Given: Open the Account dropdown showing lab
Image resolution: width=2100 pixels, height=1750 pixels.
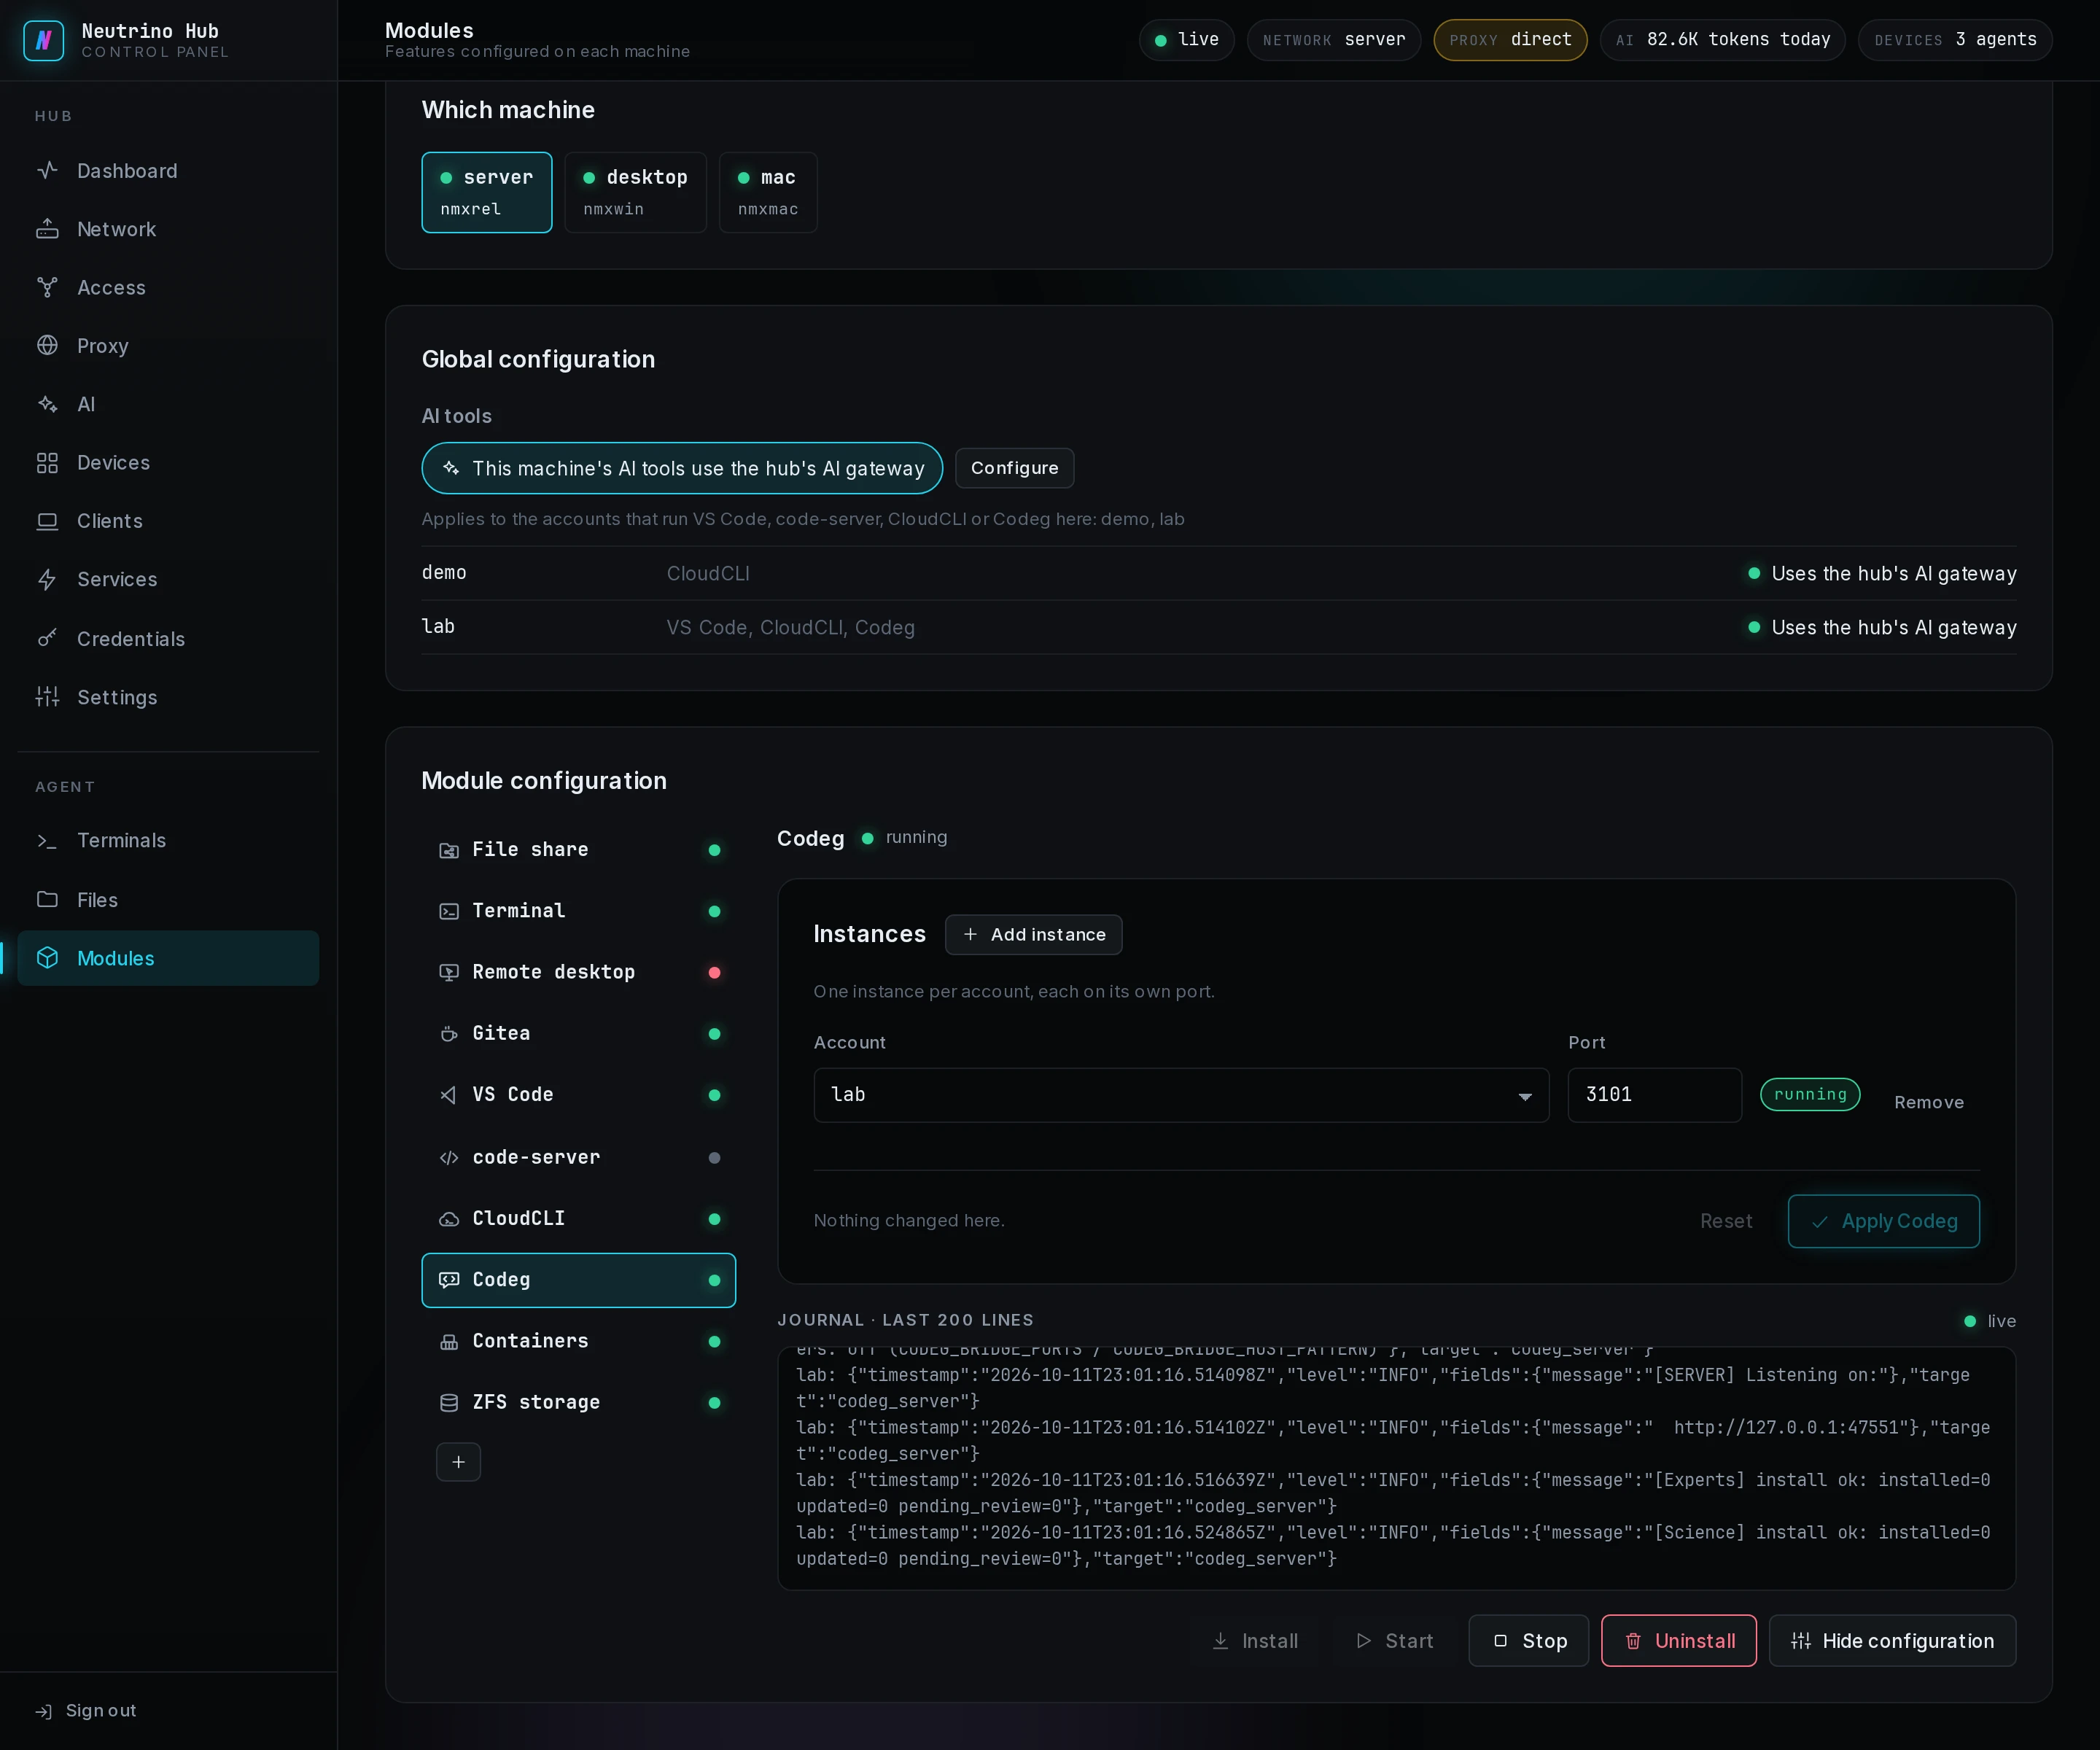Looking at the screenshot, I should pos(1181,1095).
